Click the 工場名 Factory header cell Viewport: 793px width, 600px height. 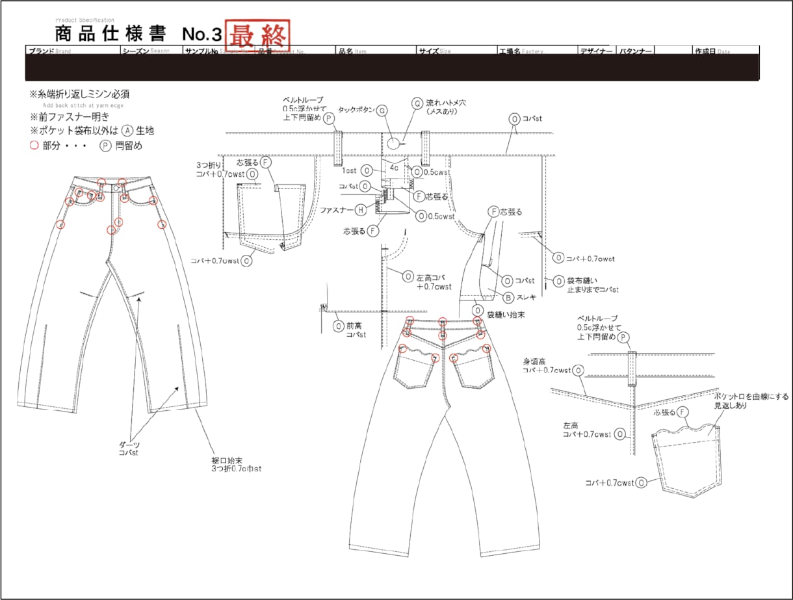[537, 51]
